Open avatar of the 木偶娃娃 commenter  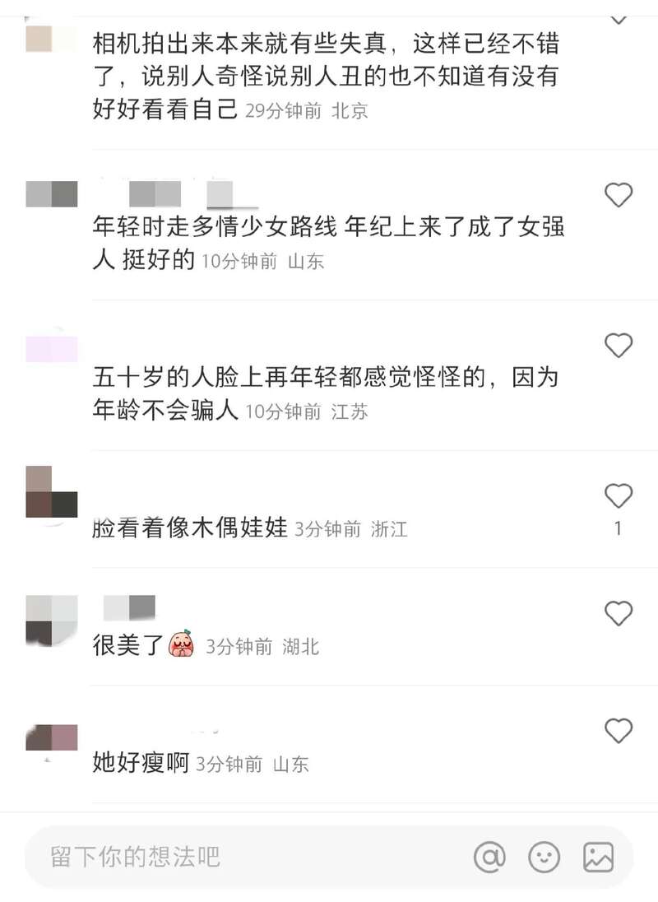(x=52, y=492)
